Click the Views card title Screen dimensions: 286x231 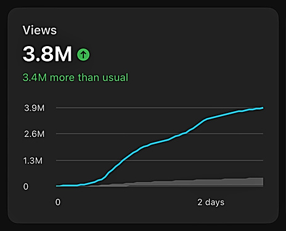coord(39,30)
